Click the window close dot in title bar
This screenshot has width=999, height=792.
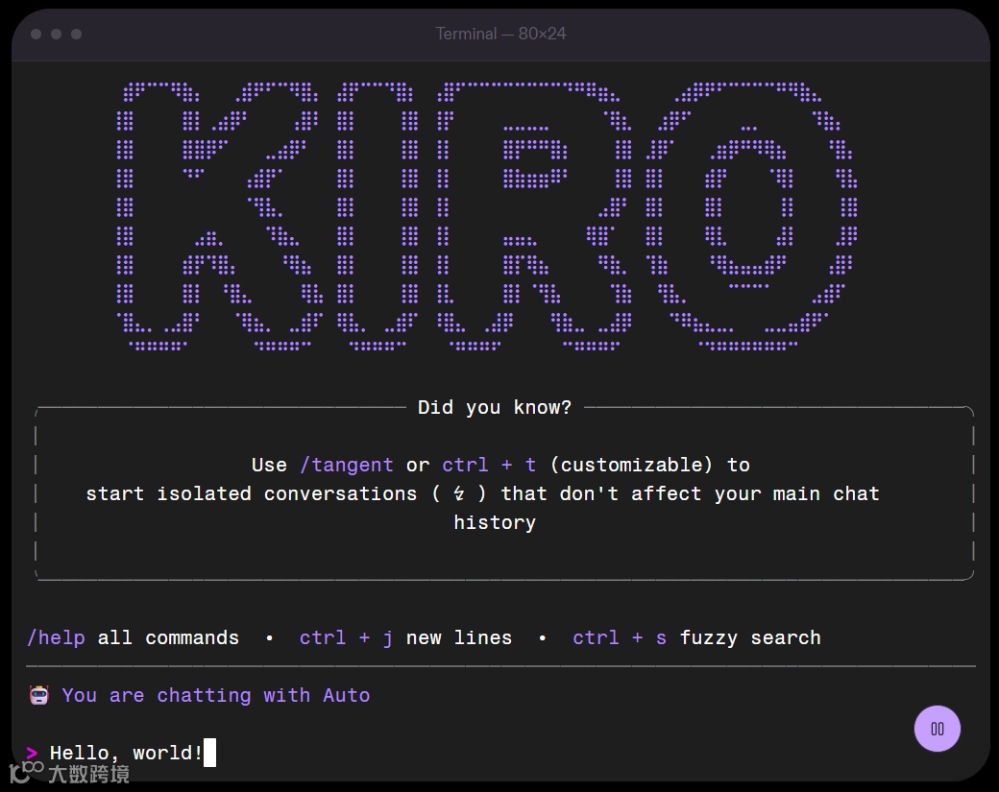point(37,34)
